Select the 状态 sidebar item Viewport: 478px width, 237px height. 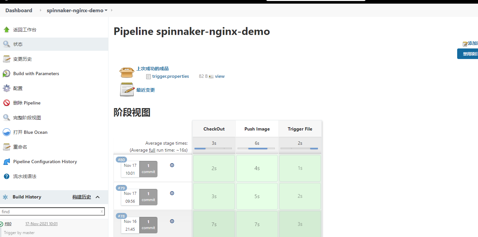pos(18,44)
